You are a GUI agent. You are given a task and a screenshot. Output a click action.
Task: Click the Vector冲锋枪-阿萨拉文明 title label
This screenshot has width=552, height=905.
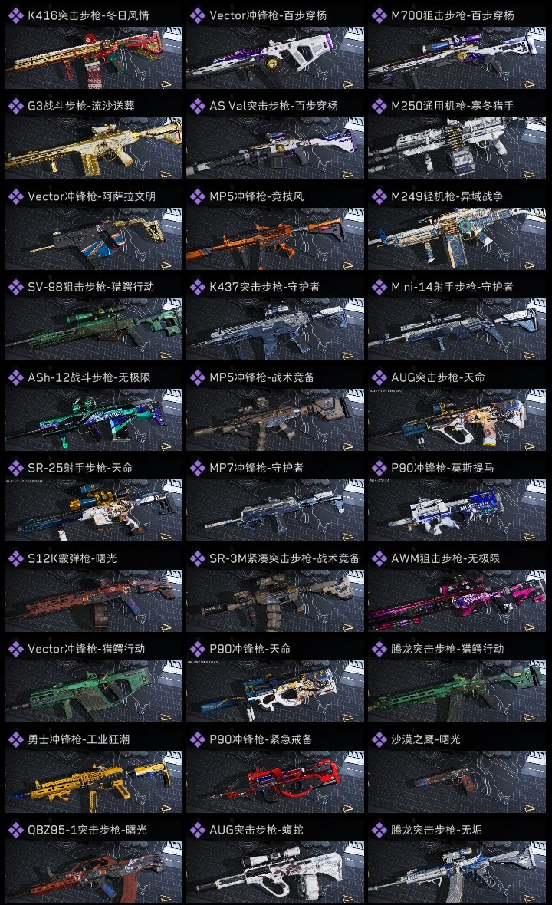tap(92, 197)
